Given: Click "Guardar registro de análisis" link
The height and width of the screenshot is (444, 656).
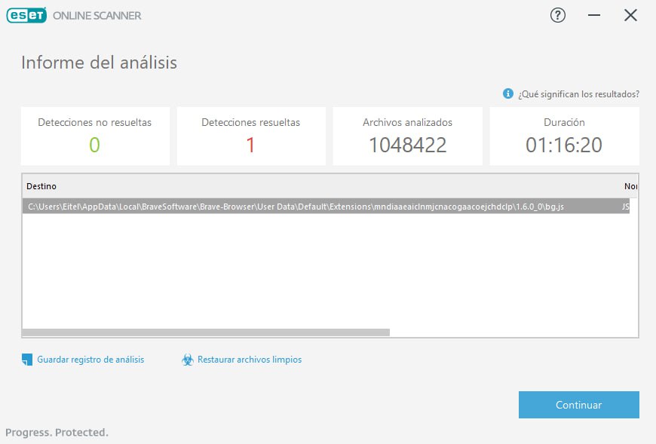Looking at the screenshot, I should (x=90, y=360).
